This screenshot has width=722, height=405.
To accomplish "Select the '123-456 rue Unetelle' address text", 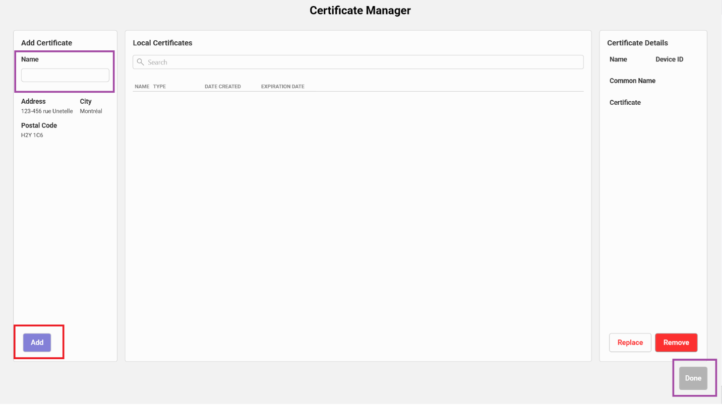I will (x=47, y=111).
